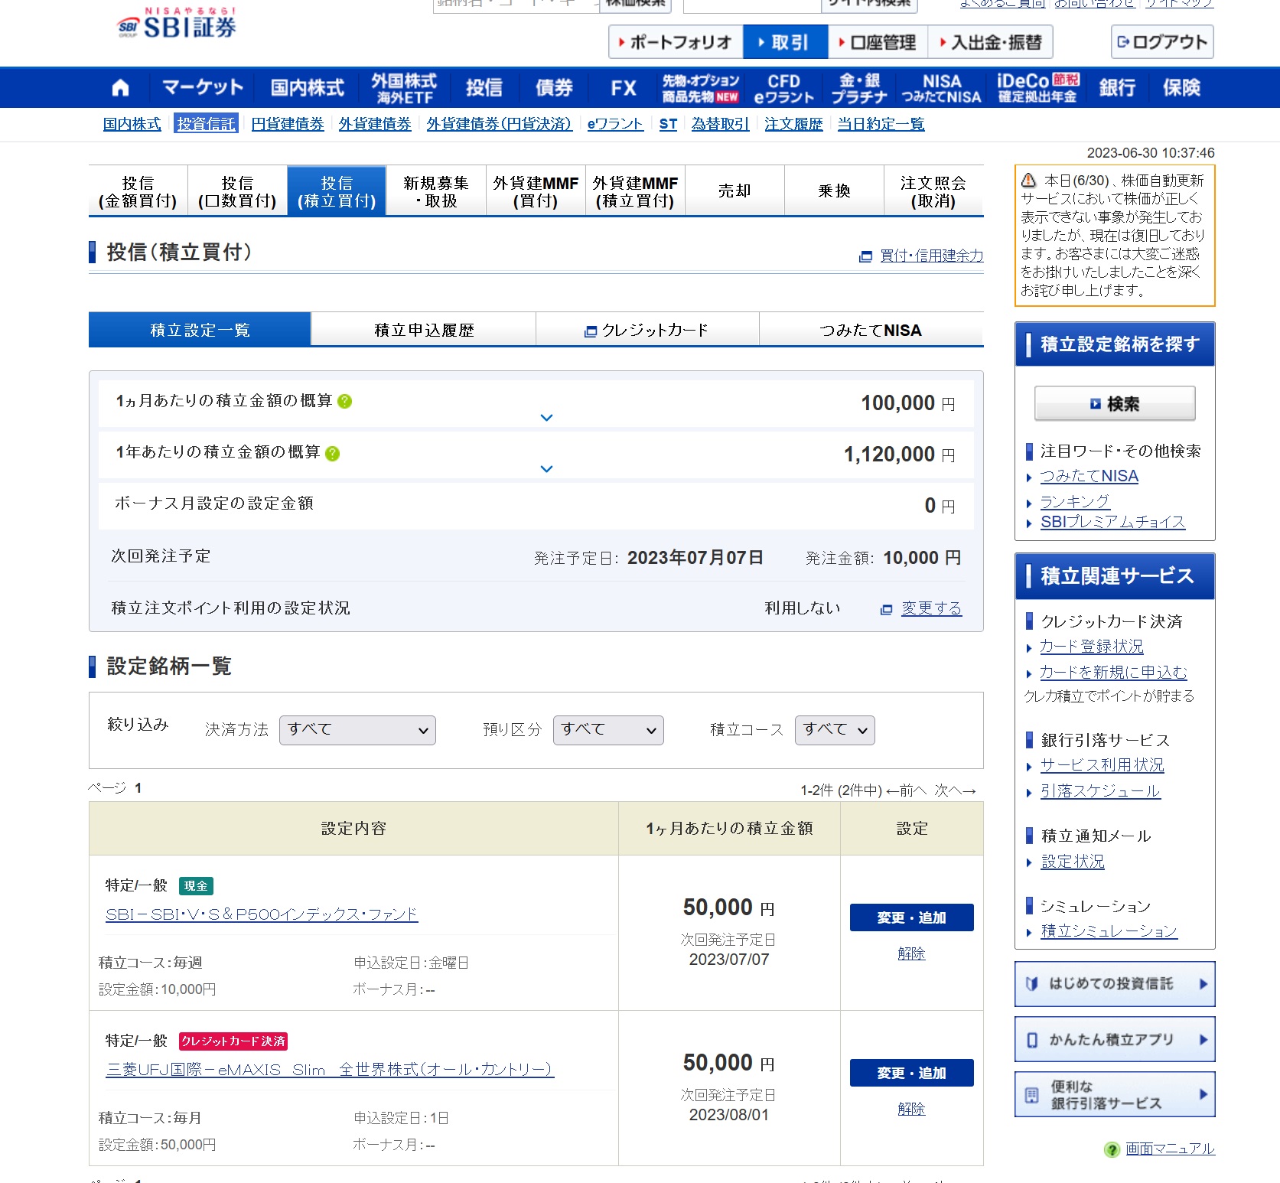Open 債券 in the navigation bar
Viewport: 1280px width, 1183px height.
click(x=554, y=88)
